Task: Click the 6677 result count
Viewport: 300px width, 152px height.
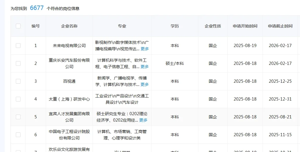Action: (x=37, y=8)
